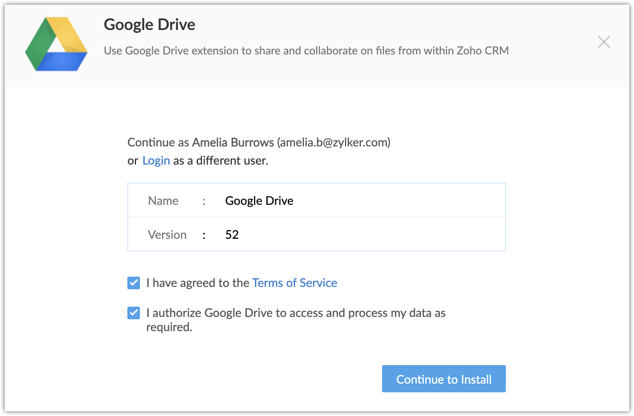634x416 pixels.
Task: Click the "I have agreed to the" label
Action: coord(198,283)
